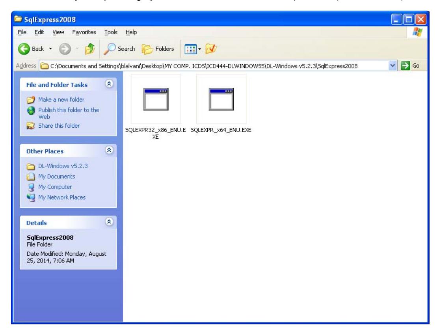Click the Details header text
Viewport: 439px width, 335px height.
pos(36,223)
